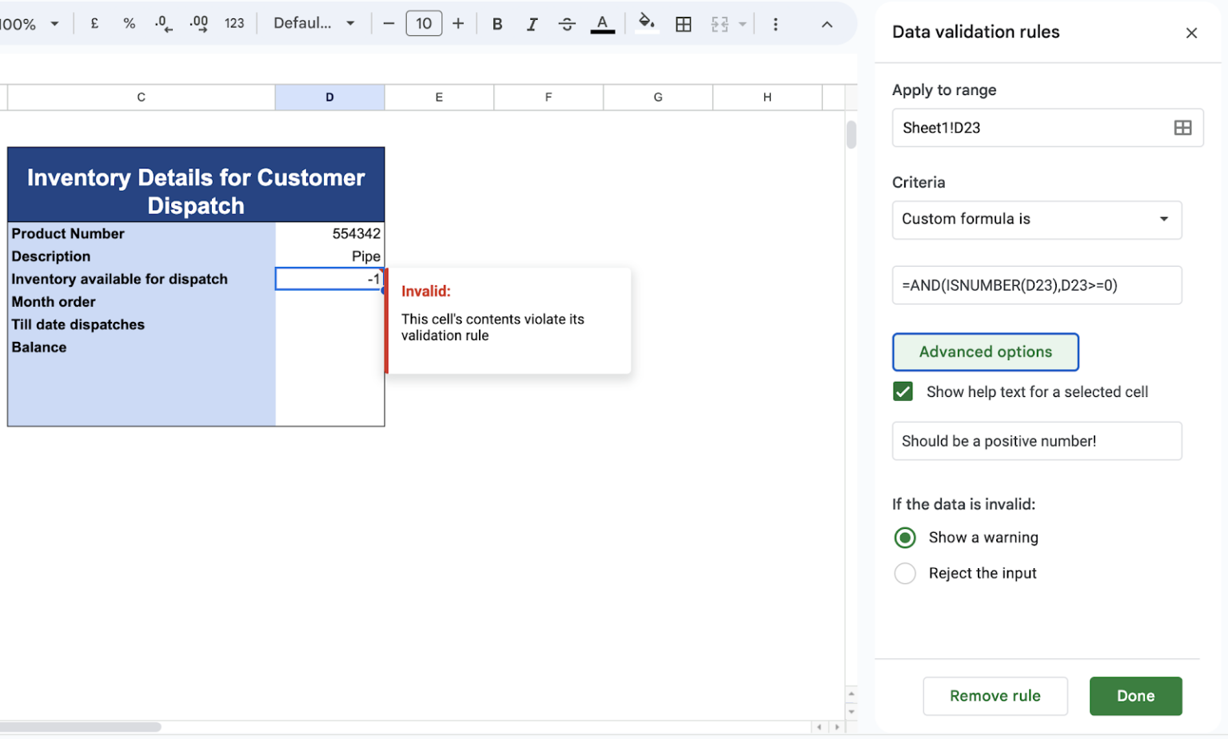Uncheck Show help text for a selected cell
The image size is (1228, 739).
click(903, 391)
